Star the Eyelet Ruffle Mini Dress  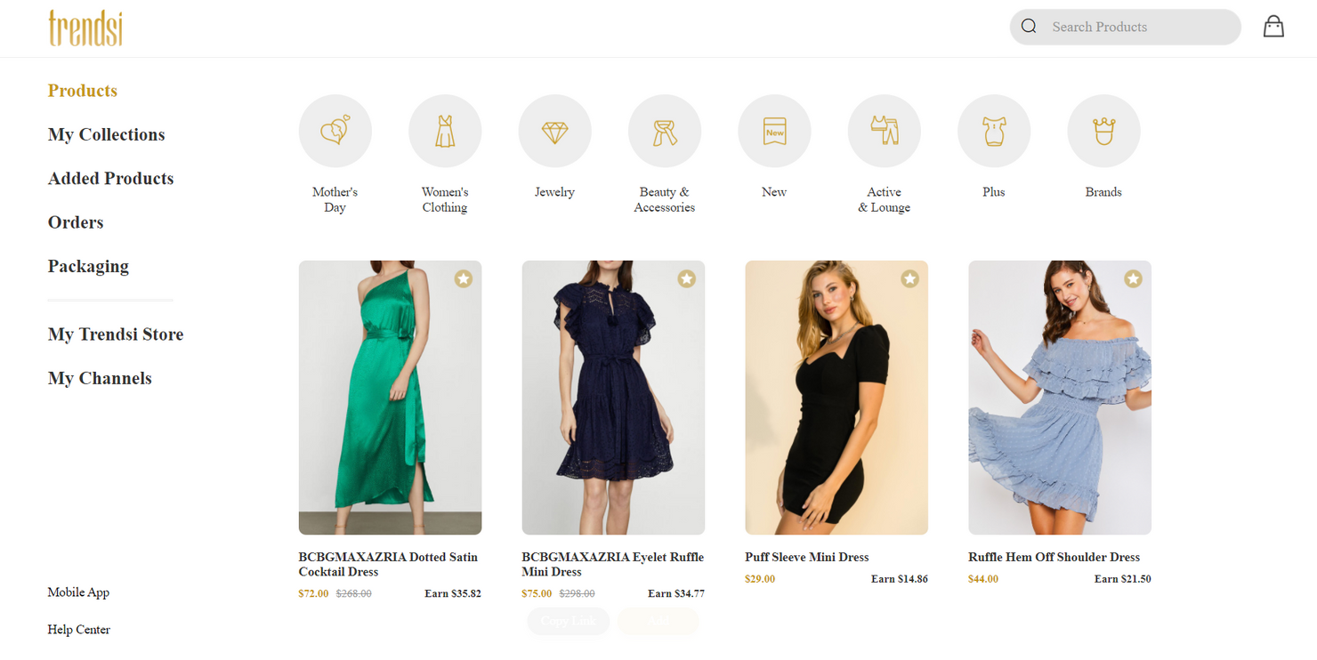687,278
